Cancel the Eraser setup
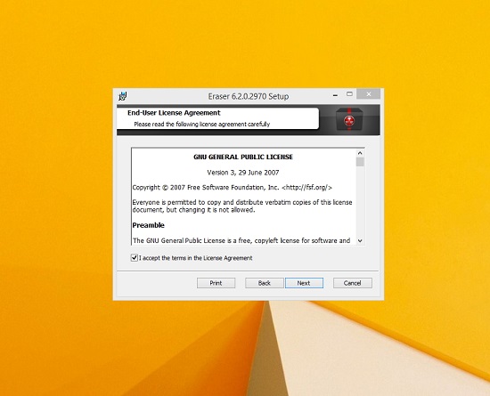 [x=353, y=283]
